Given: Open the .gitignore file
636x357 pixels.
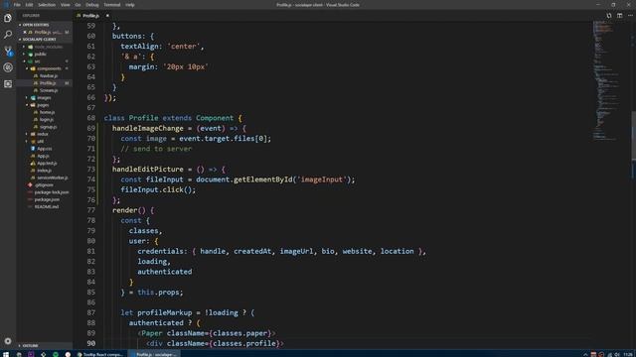Looking at the screenshot, I should click(44, 185).
